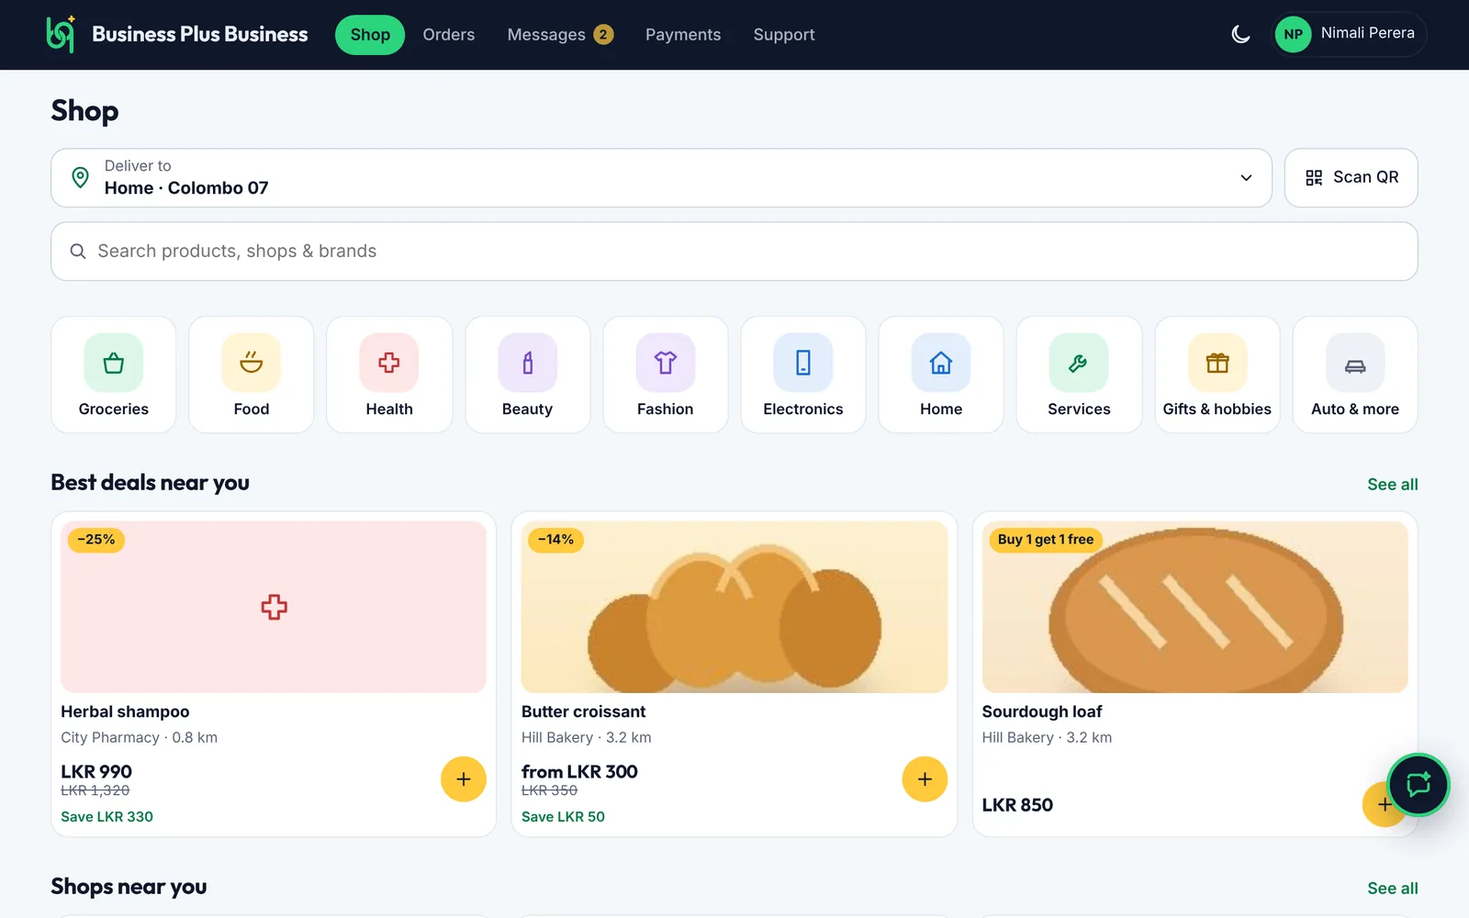Go to the Orders tab
Image resolution: width=1469 pixels, height=918 pixels.
click(x=449, y=35)
